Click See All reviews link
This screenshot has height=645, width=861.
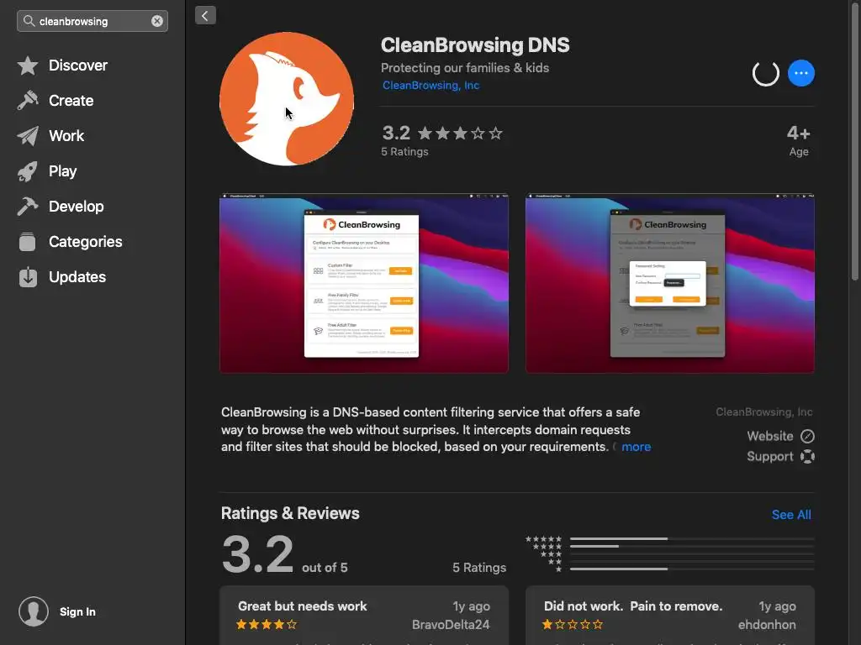pyautogui.click(x=791, y=515)
